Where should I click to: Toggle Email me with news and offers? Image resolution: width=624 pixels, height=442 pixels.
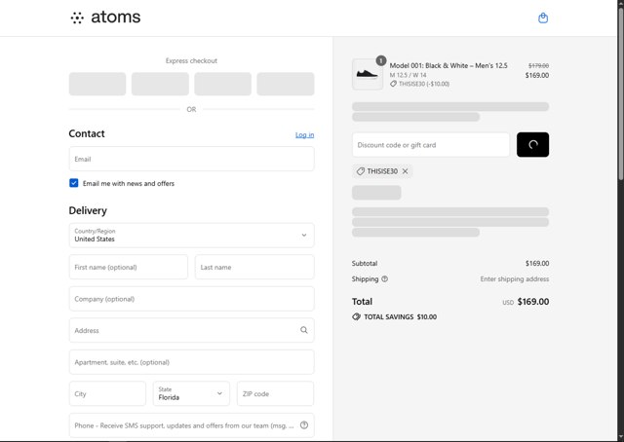pos(74,183)
